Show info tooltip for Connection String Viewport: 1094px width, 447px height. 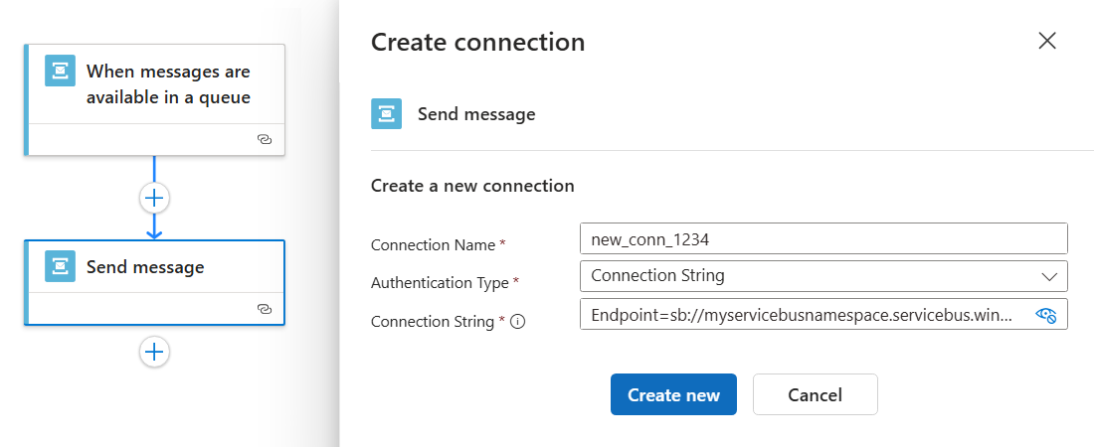pyautogui.click(x=517, y=322)
